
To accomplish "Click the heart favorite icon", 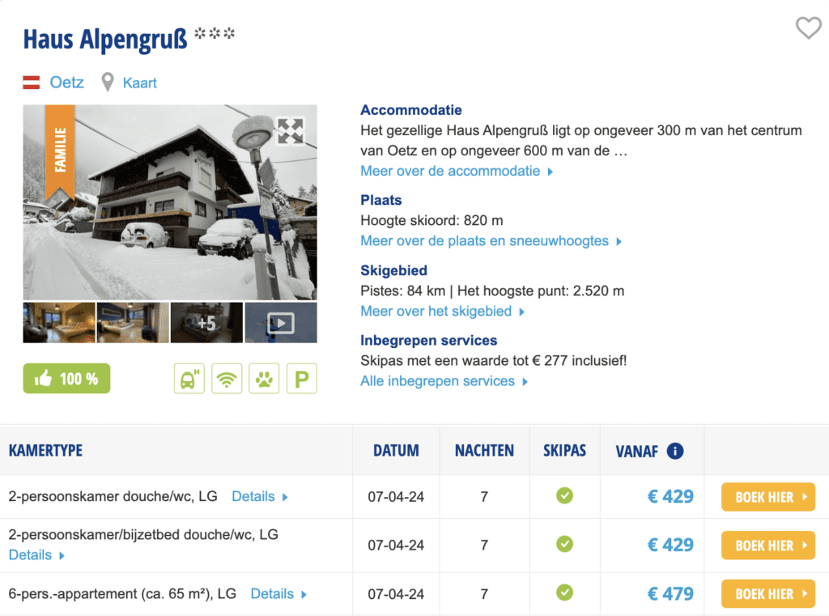I will [808, 28].
